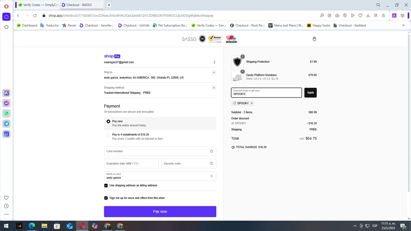
Task: Open Messenger in Opera sidebar
Action: (x=6, y=103)
